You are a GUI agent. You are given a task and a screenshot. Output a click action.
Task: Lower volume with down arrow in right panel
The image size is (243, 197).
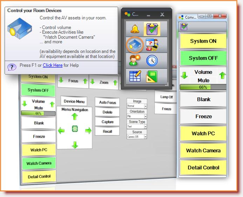(184, 75)
